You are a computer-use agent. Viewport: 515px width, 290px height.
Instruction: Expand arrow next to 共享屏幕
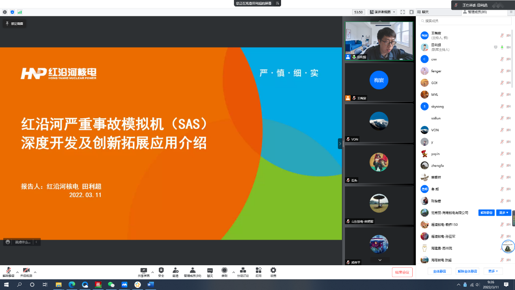153,272
